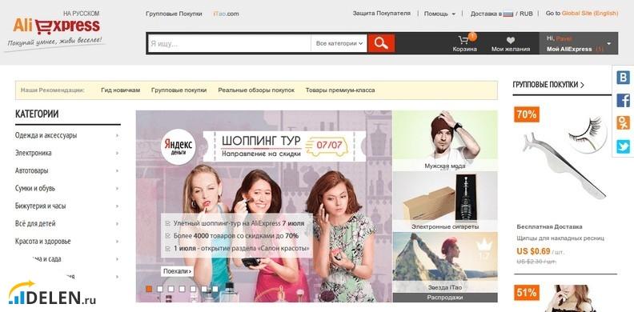
Task: Click into the Я ищу search field
Action: click(230, 43)
